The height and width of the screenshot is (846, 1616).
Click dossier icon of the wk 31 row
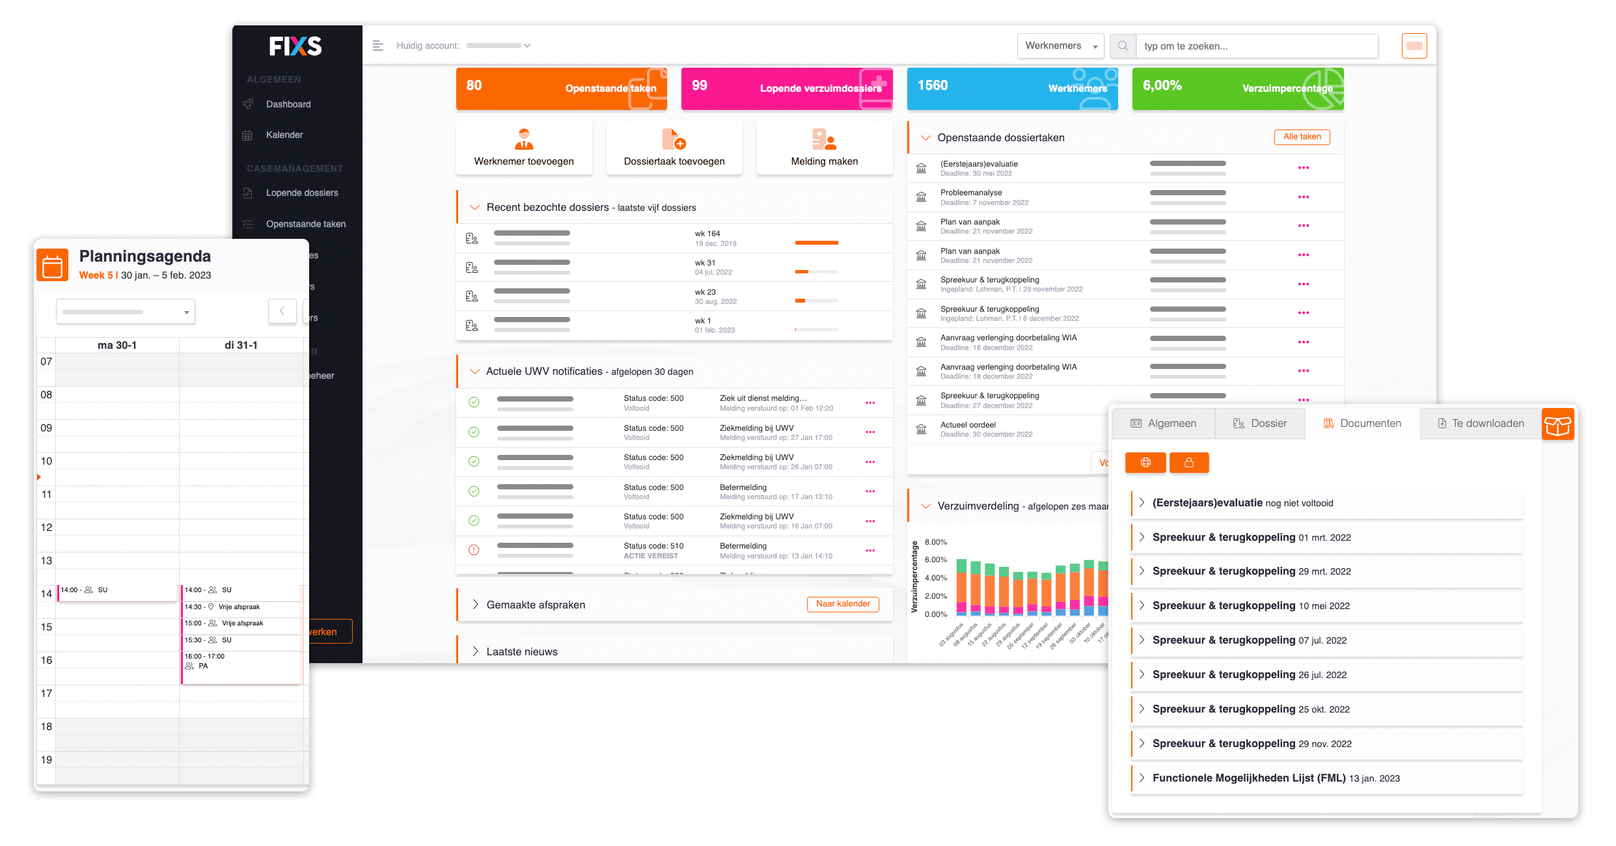pyautogui.click(x=472, y=267)
